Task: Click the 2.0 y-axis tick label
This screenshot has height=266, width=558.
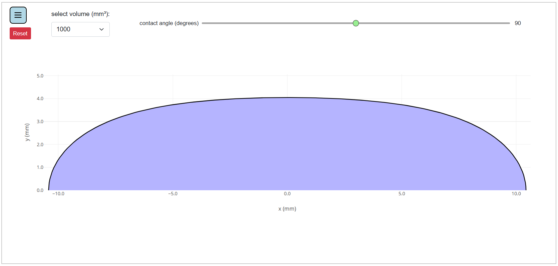Action: coord(40,145)
